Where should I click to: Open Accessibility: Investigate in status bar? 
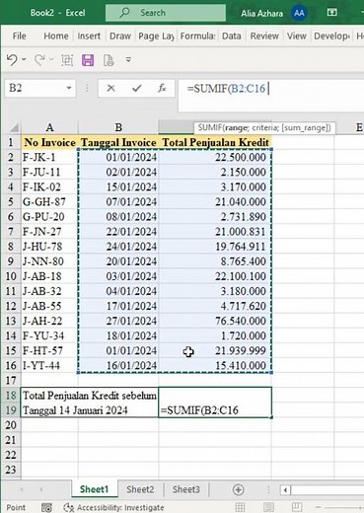113,507
